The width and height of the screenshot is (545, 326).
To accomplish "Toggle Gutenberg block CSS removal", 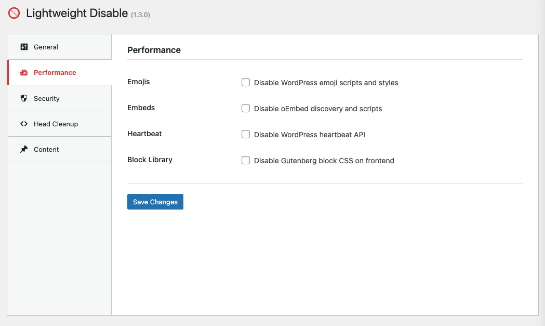I will [x=245, y=160].
